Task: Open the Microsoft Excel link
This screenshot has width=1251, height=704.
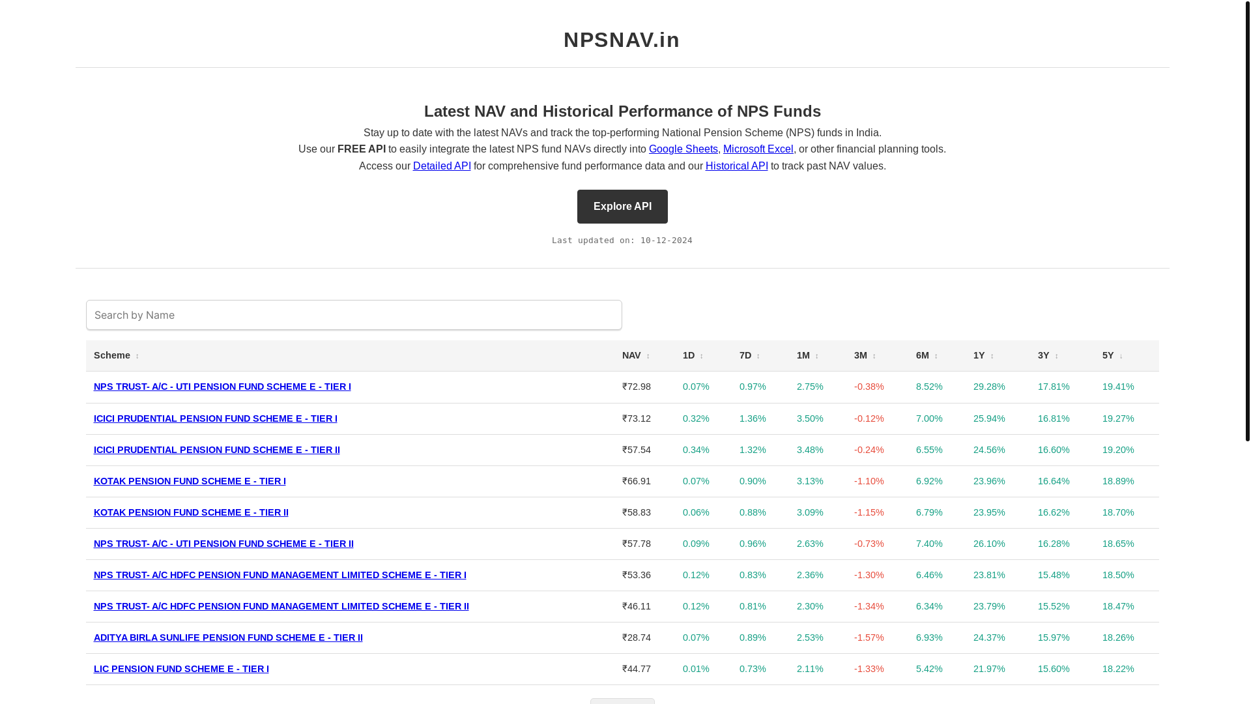Action: (x=758, y=149)
